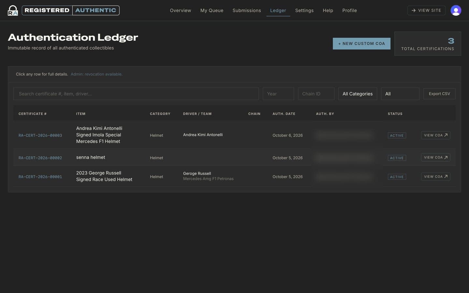Click the Year filter field

(278, 94)
